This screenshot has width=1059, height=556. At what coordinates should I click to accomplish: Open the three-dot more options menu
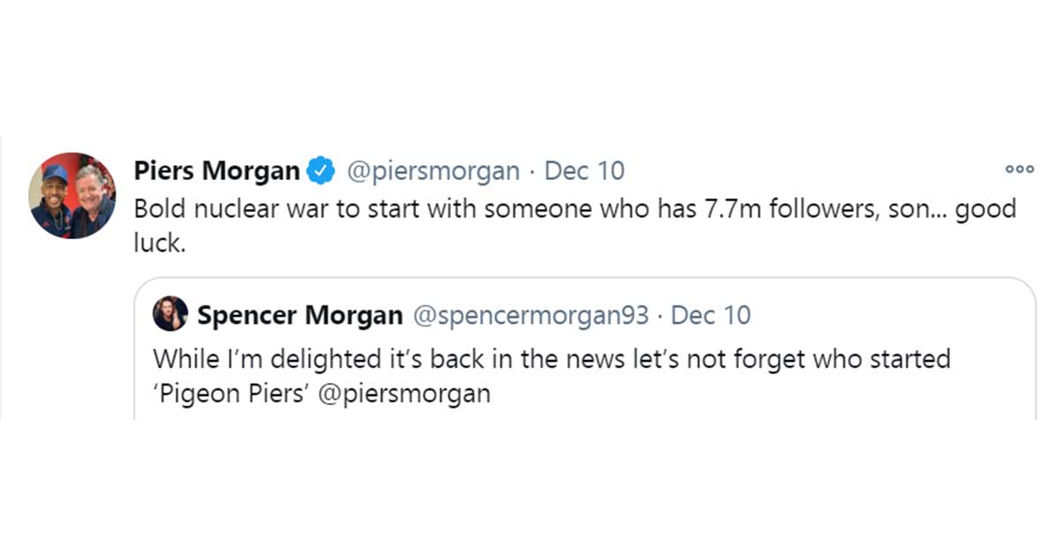1019,169
